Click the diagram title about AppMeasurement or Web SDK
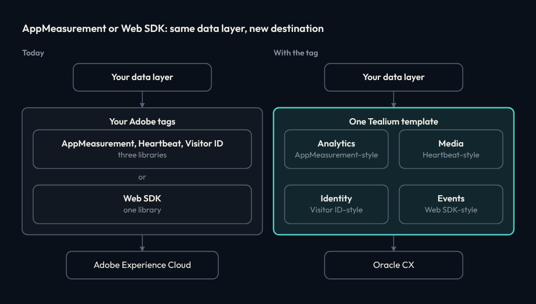Viewport: 536px width, 304px height. coord(173,28)
